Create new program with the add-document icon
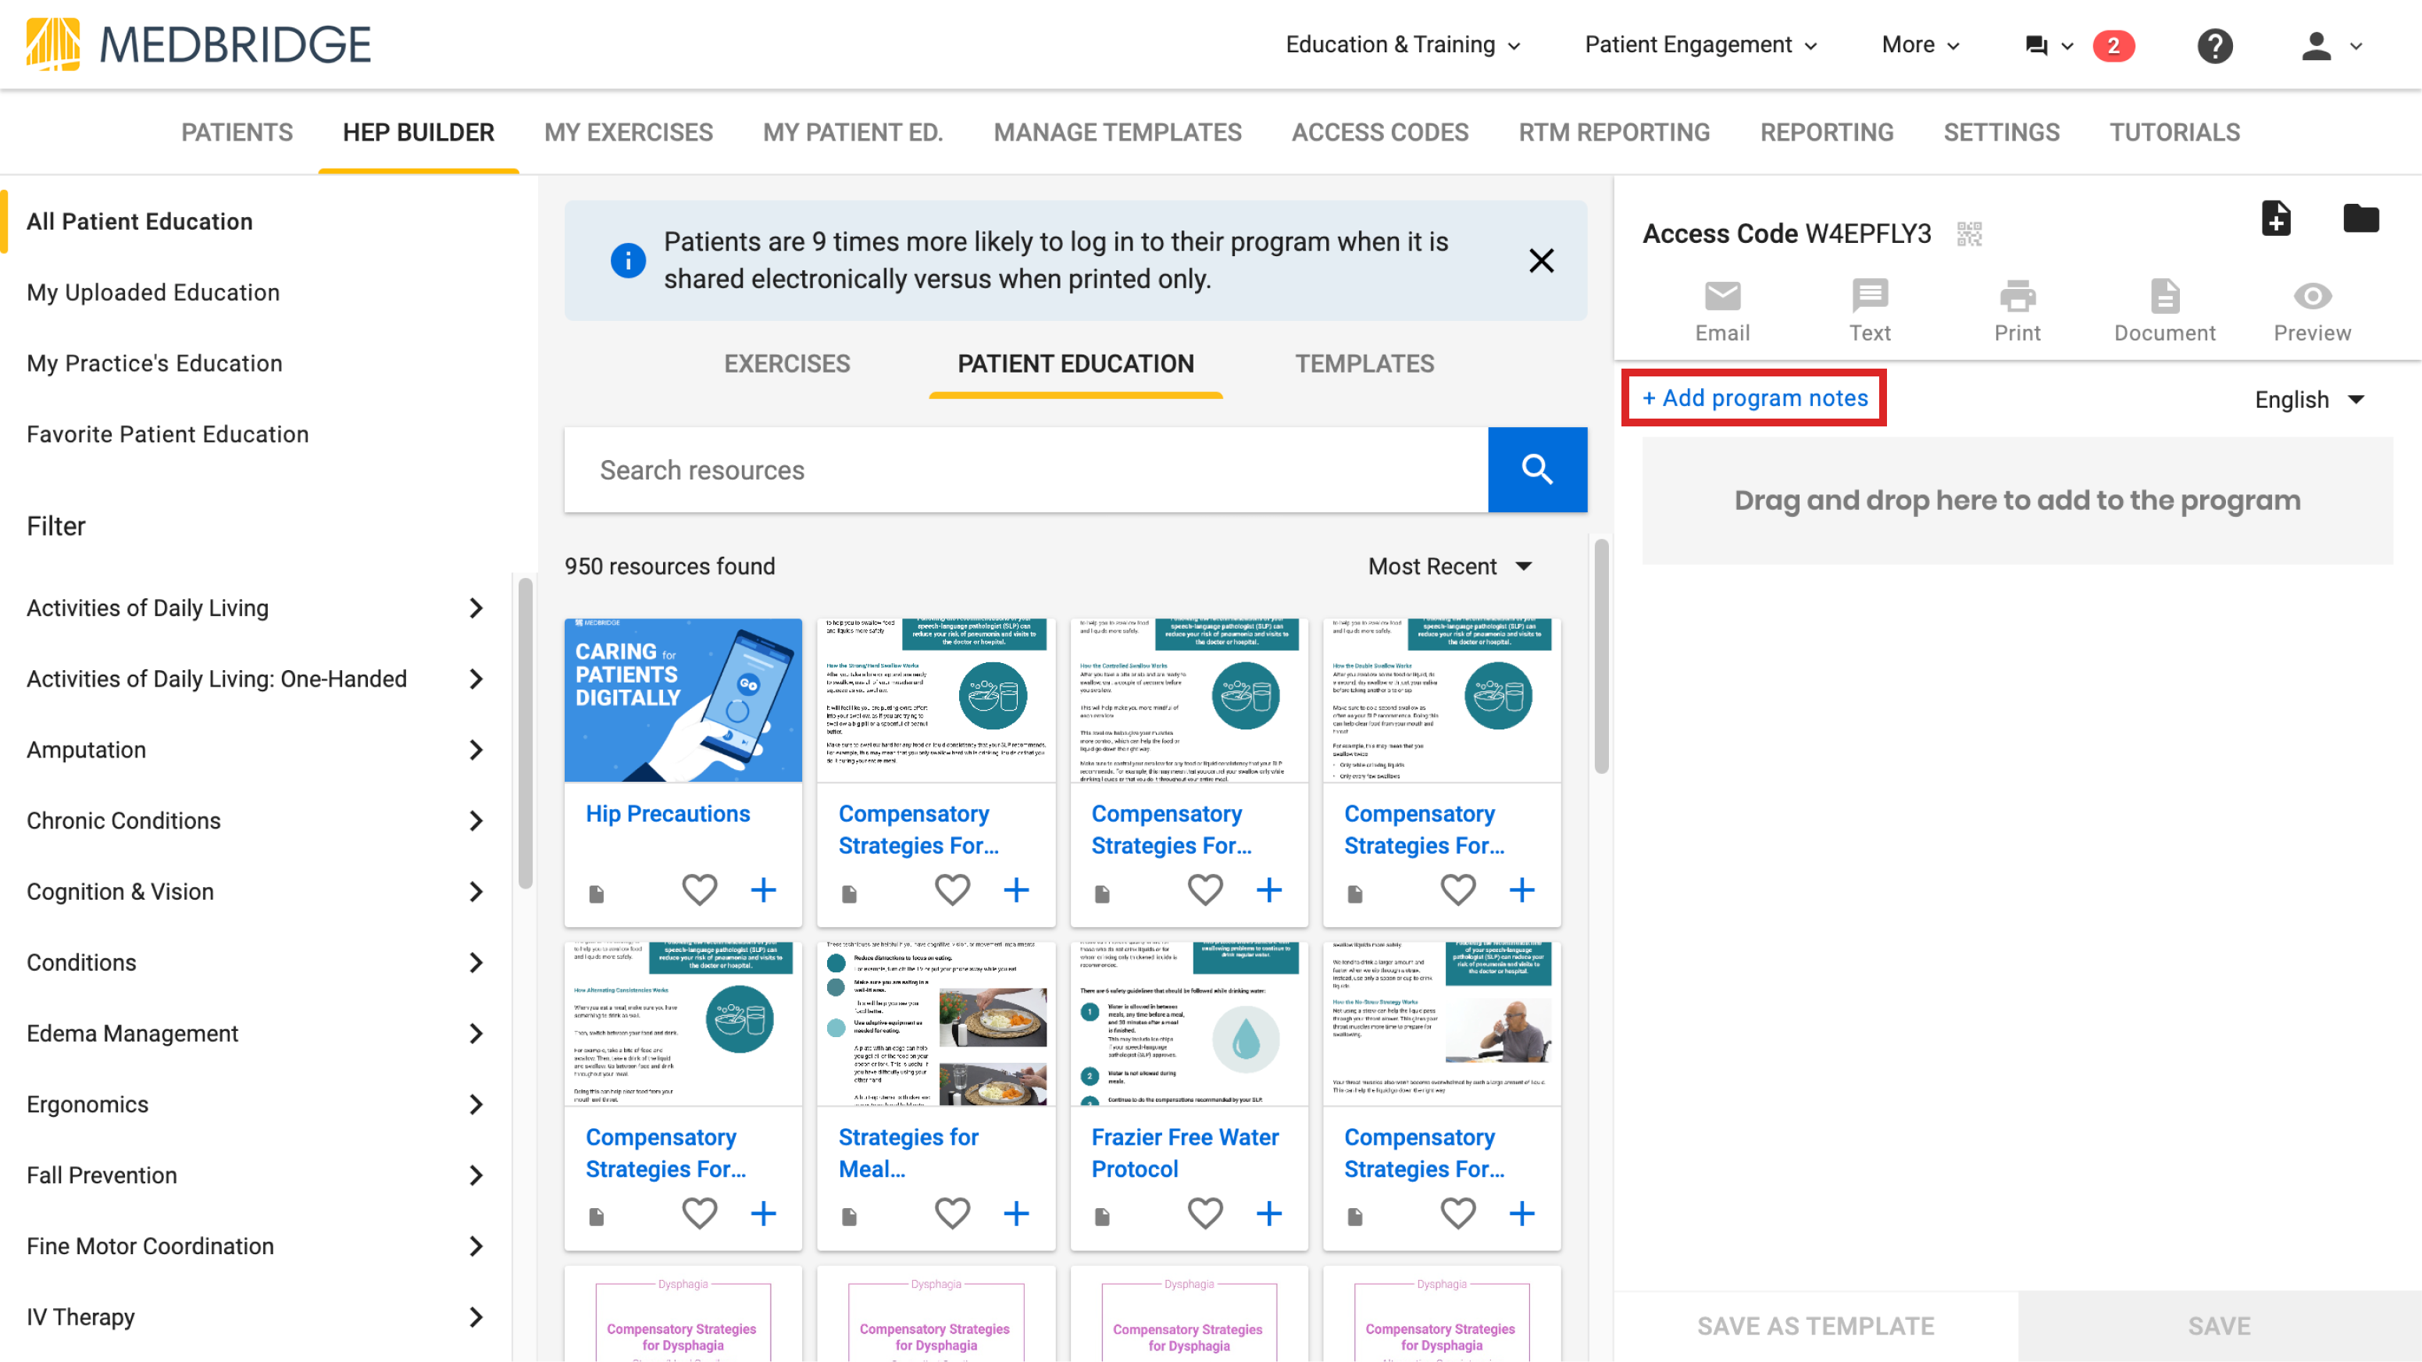The width and height of the screenshot is (2422, 1362). (x=2275, y=218)
